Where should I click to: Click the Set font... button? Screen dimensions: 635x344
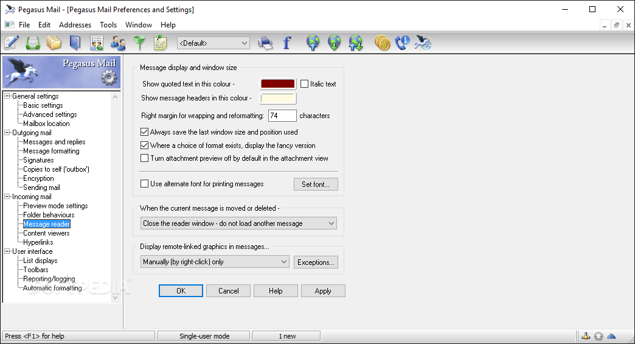tap(316, 184)
